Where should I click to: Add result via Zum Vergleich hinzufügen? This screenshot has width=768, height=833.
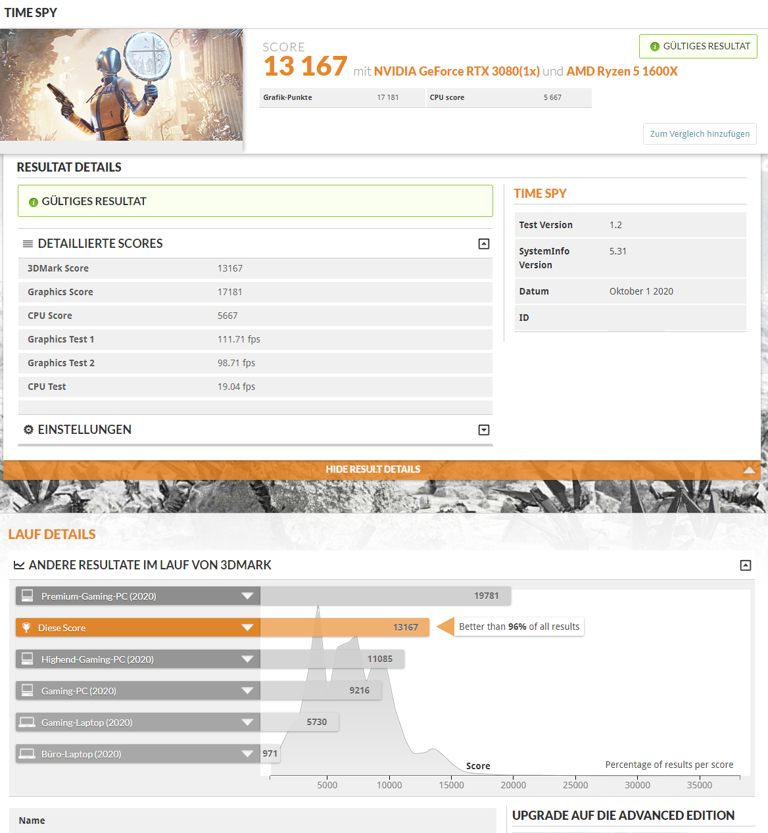(700, 133)
